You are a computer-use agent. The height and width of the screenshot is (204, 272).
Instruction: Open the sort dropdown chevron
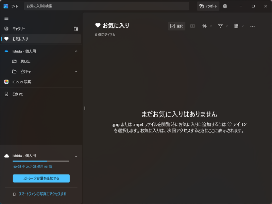tap(210, 26)
